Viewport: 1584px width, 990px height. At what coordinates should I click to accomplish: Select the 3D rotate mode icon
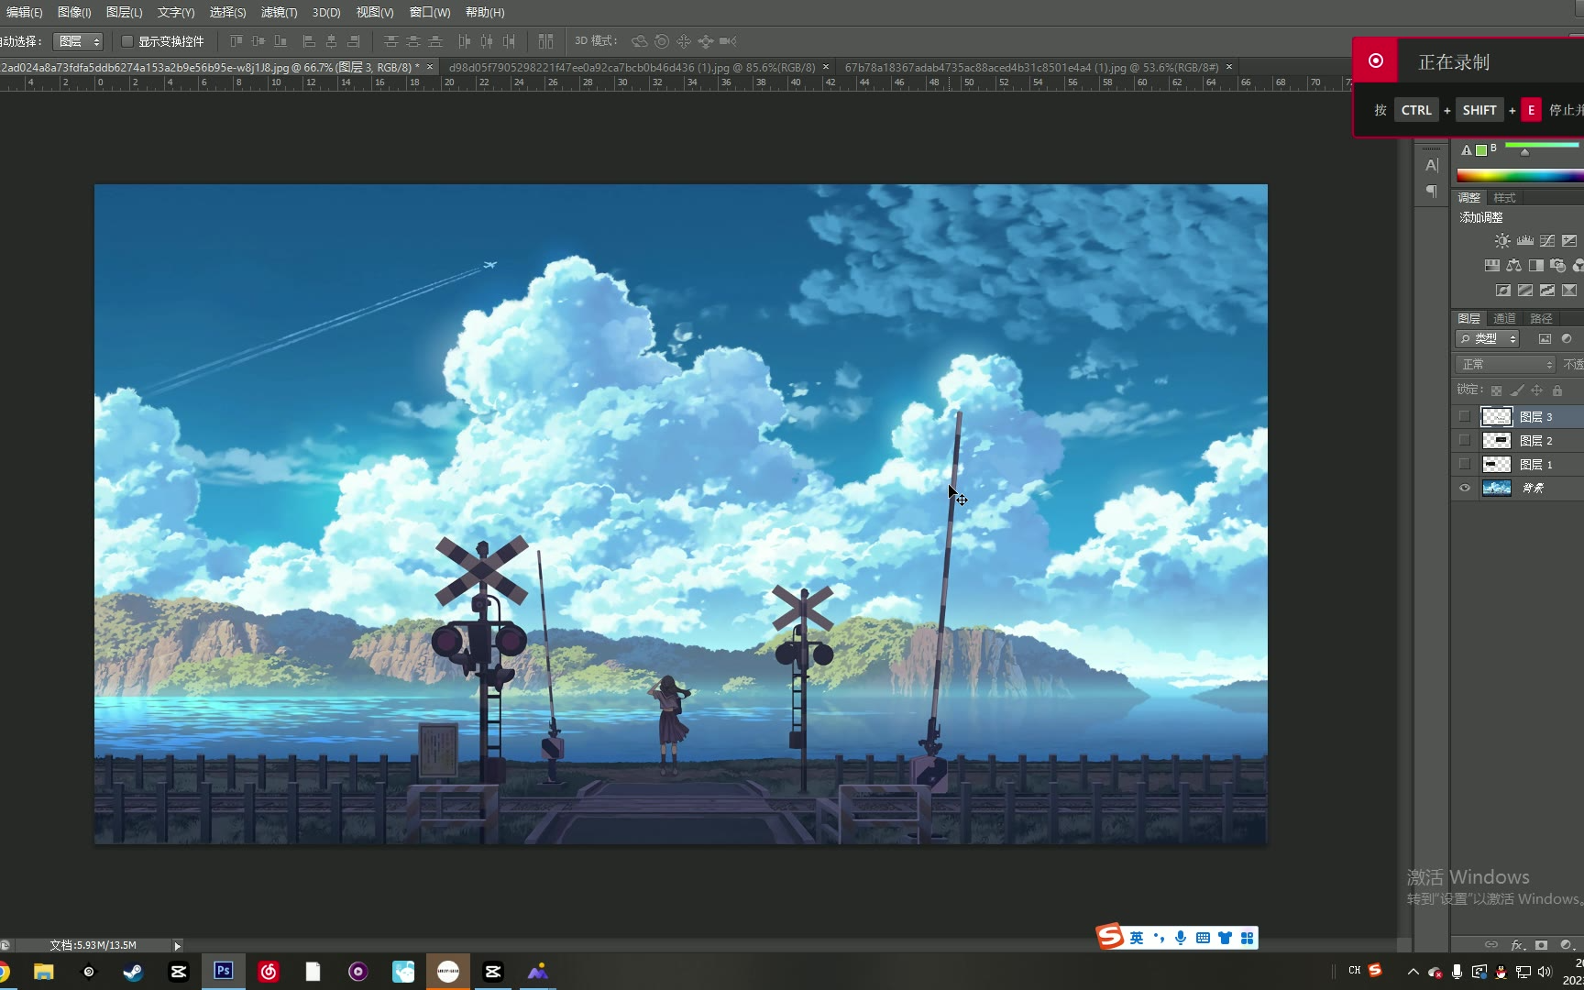pyautogui.click(x=640, y=41)
